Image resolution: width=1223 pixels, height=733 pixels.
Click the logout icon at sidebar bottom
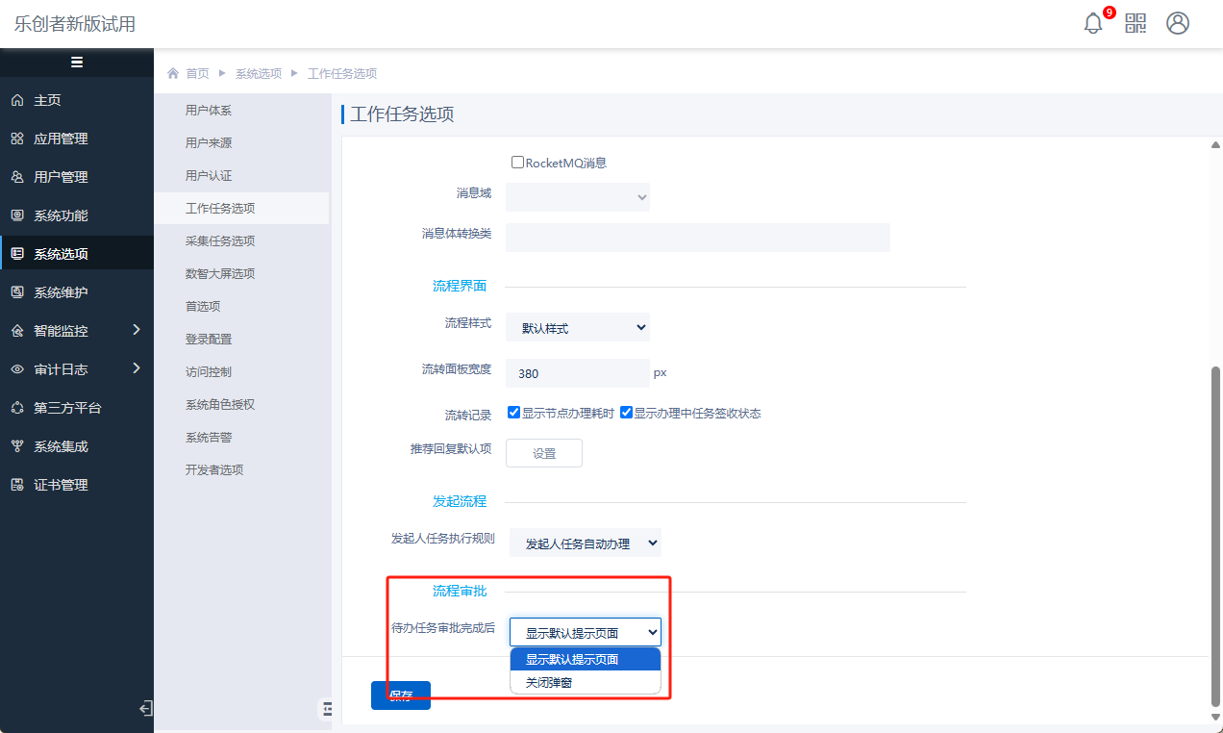pyautogui.click(x=145, y=709)
